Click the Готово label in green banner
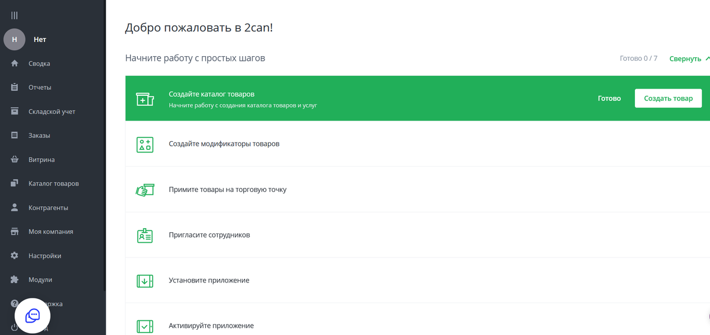The width and height of the screenshot is (710, 335). (609, 99)
